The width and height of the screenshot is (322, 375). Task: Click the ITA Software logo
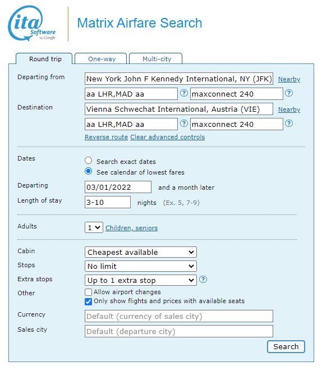pyautogui.click(x=32, y=23)
